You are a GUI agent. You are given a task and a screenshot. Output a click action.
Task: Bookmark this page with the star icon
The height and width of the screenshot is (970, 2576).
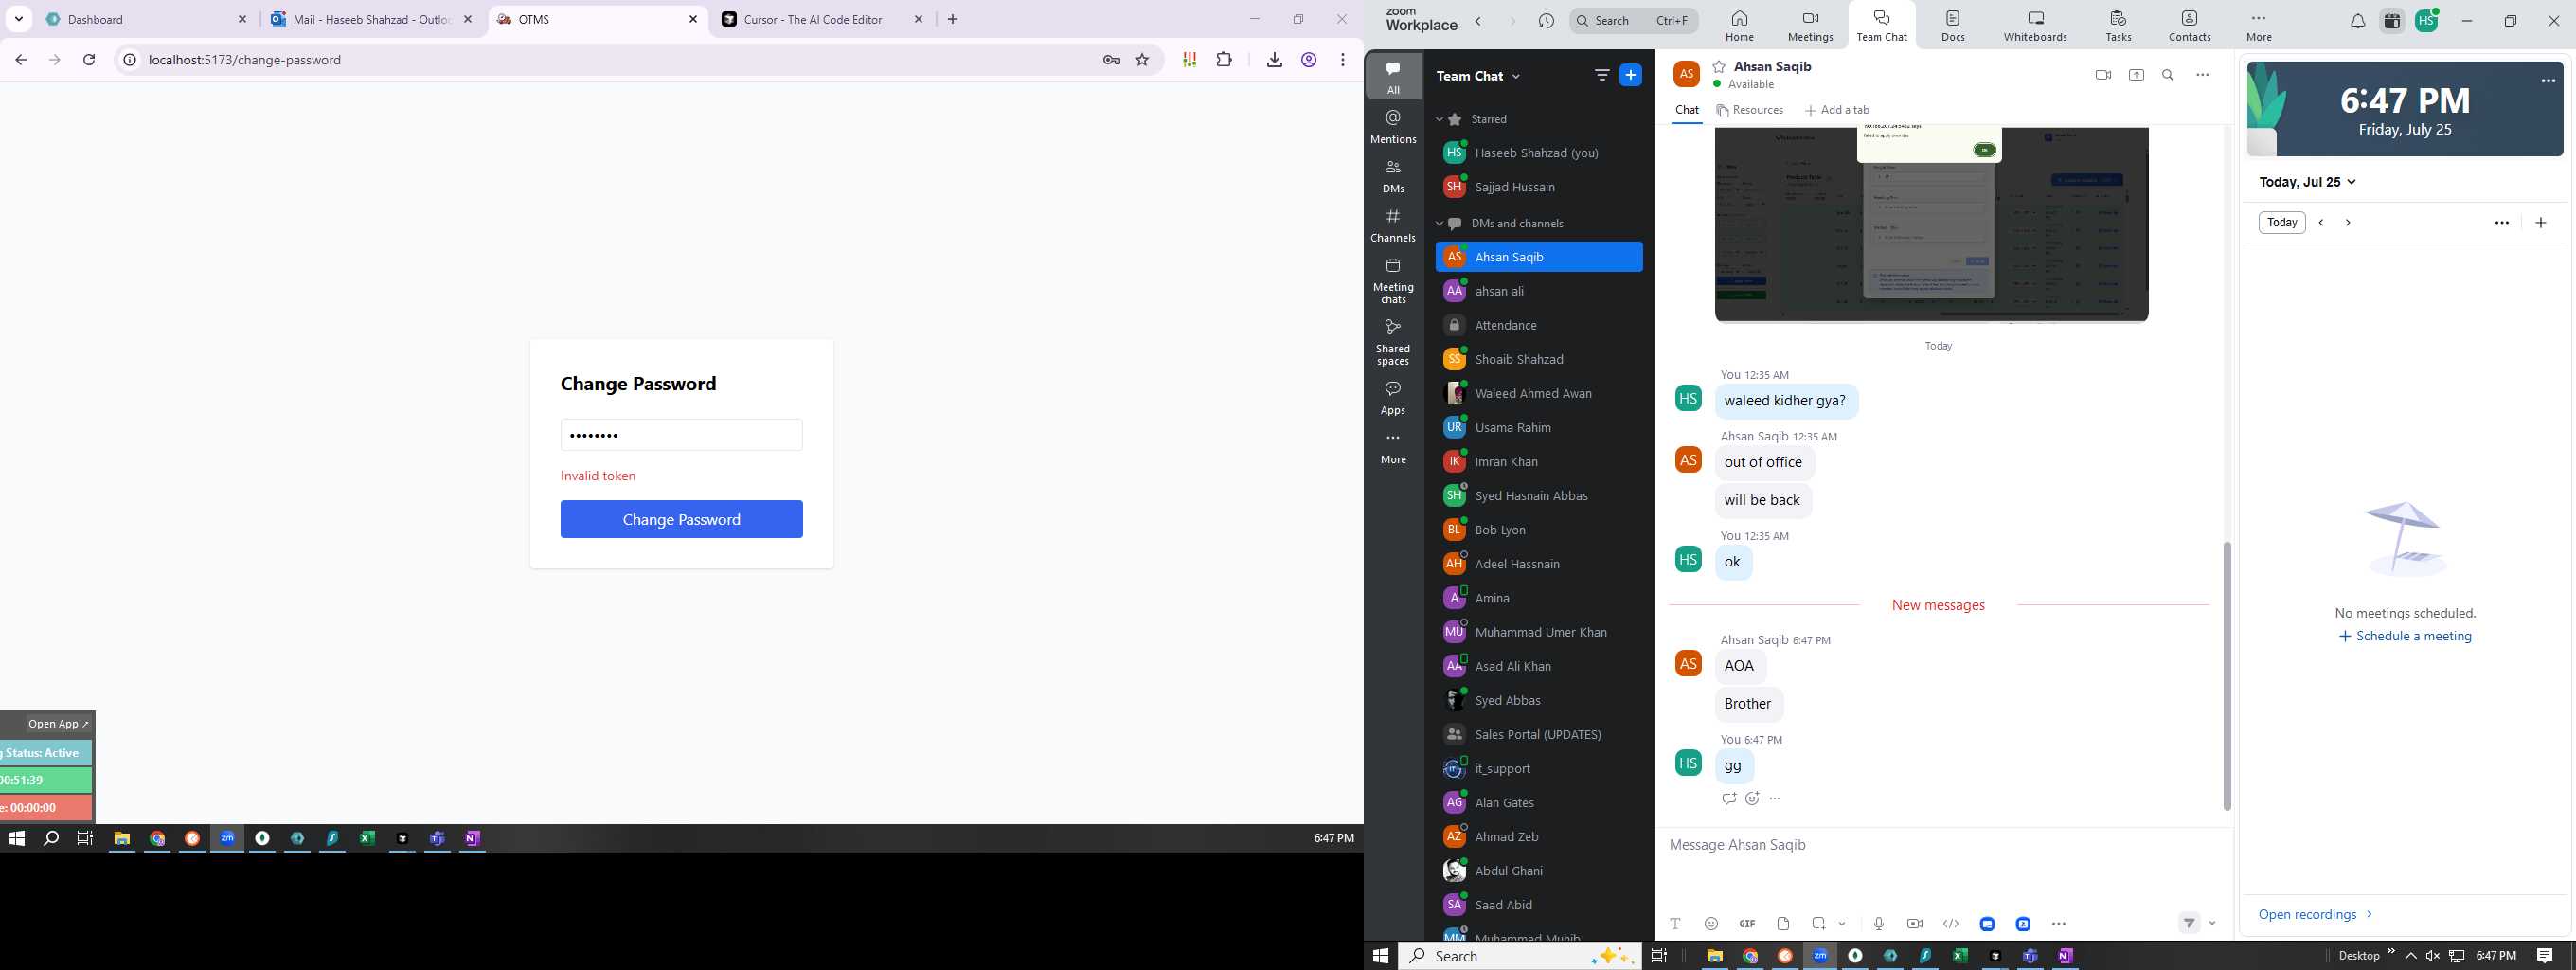1142,60
